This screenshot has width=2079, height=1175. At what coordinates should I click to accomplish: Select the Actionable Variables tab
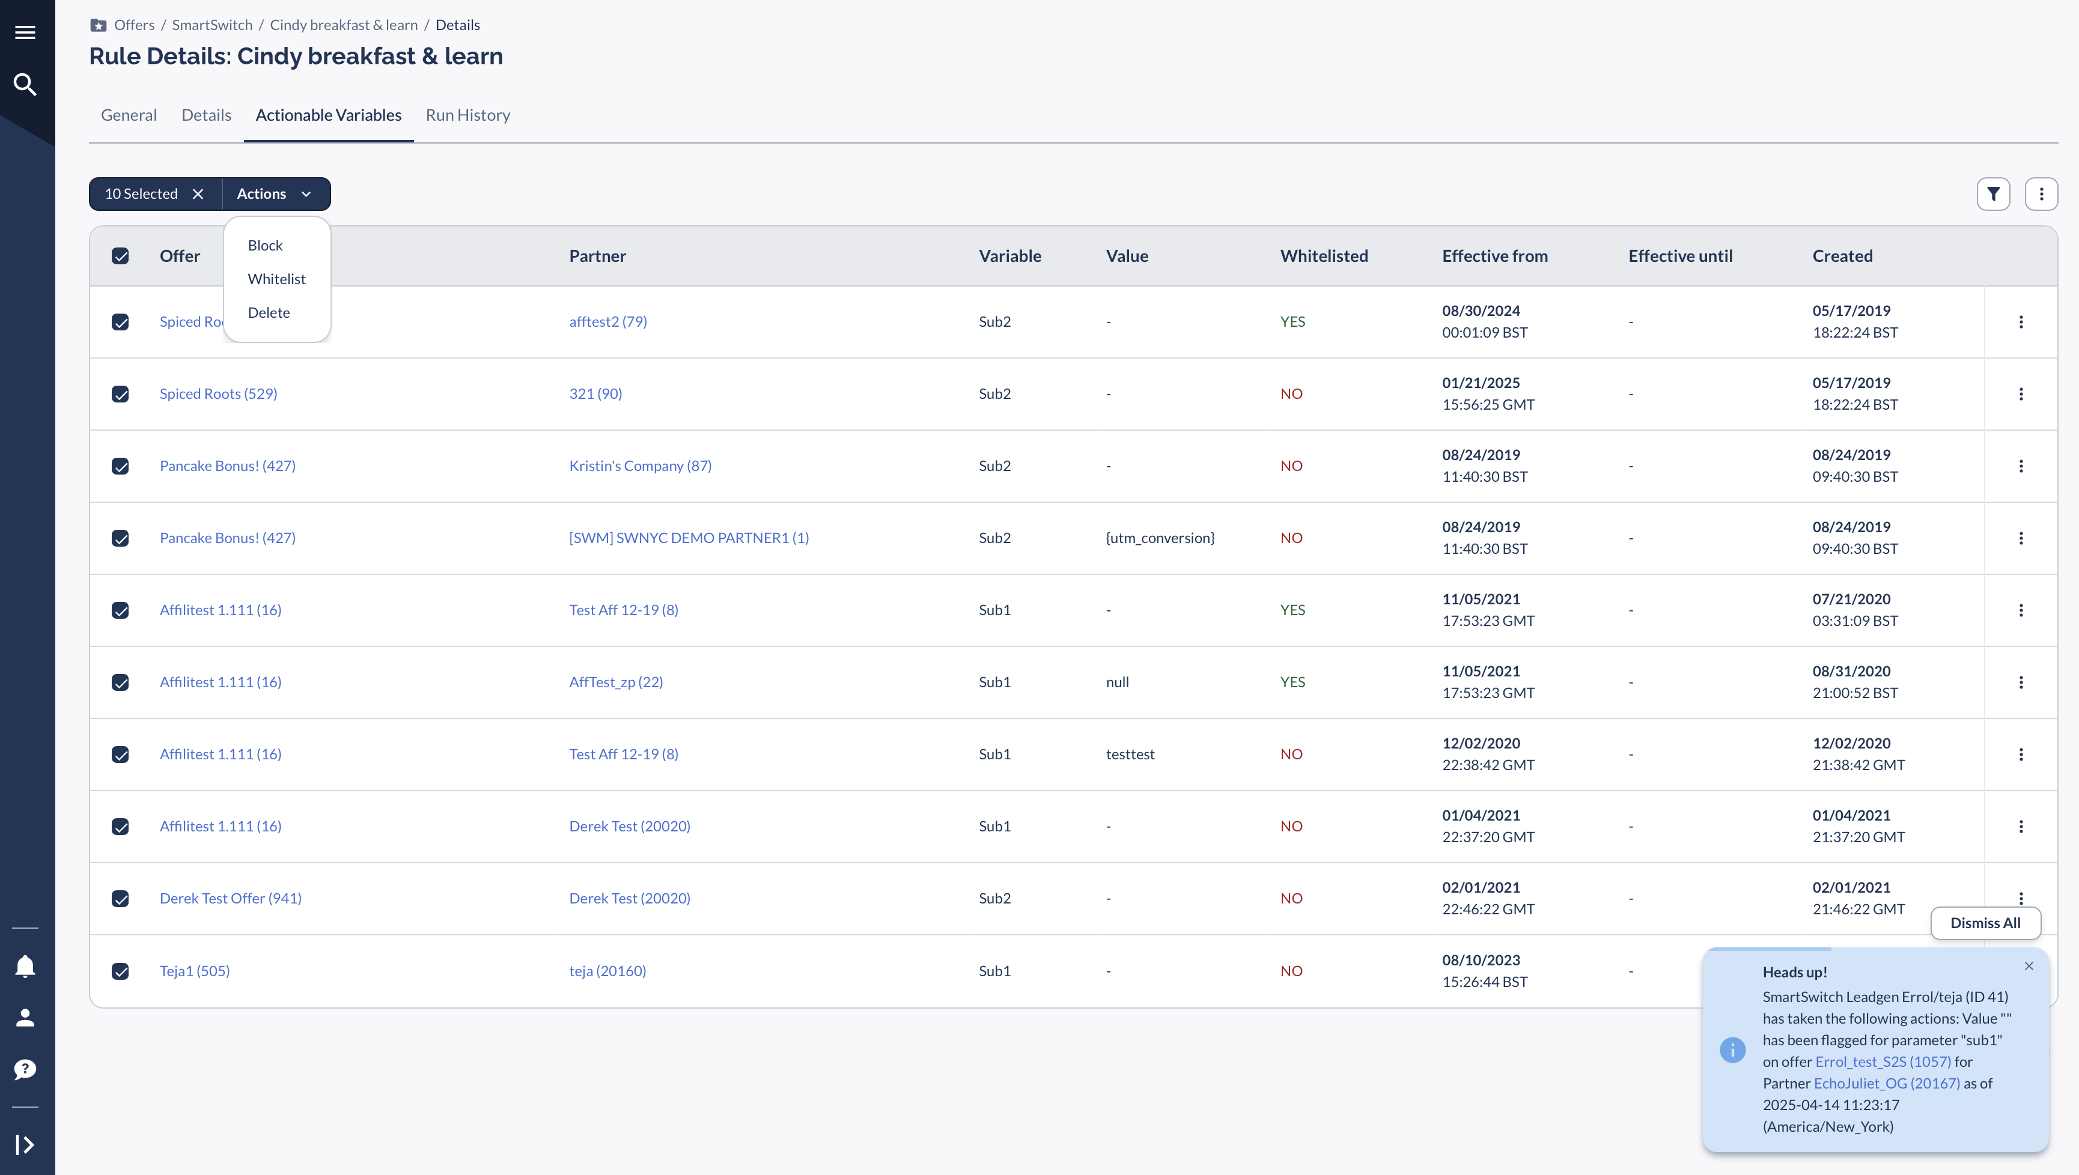[x=329, y=115]
